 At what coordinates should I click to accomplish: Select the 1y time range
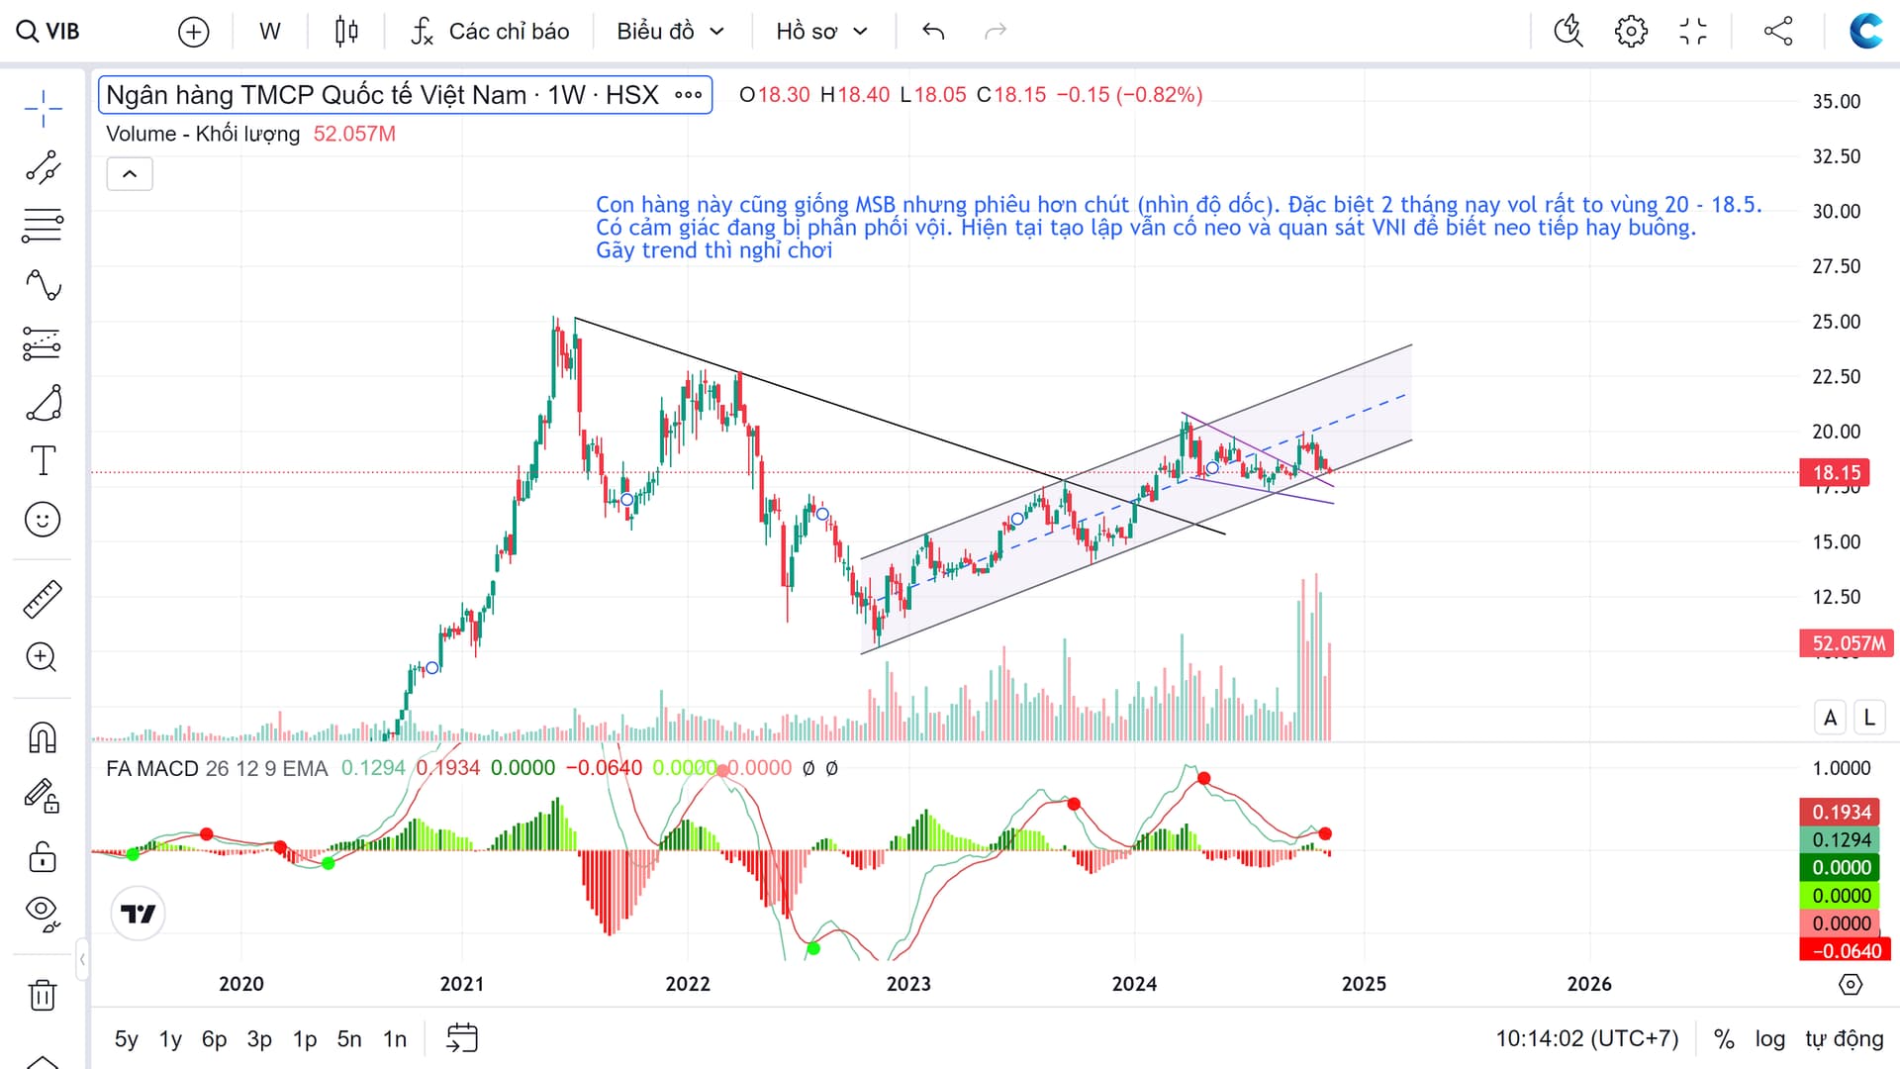(170, 1038)
